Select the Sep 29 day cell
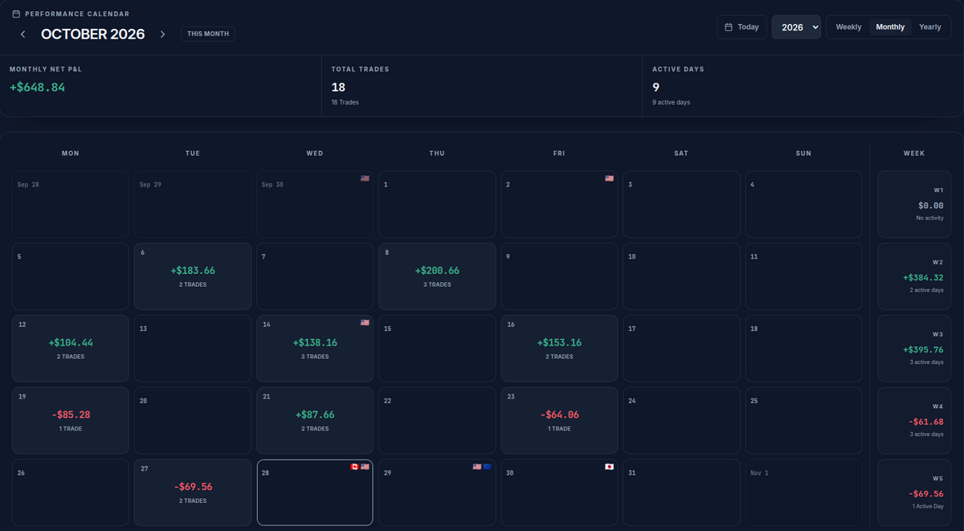 pos(193,204)
